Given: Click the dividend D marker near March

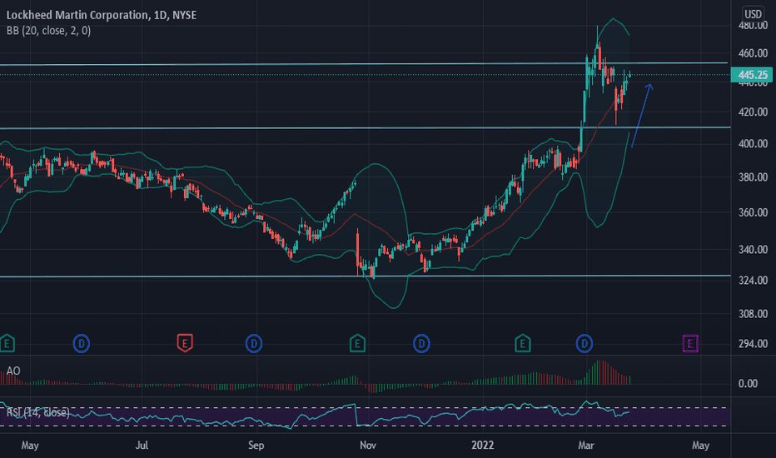Looking at the screenshot, I should (584, 343).
